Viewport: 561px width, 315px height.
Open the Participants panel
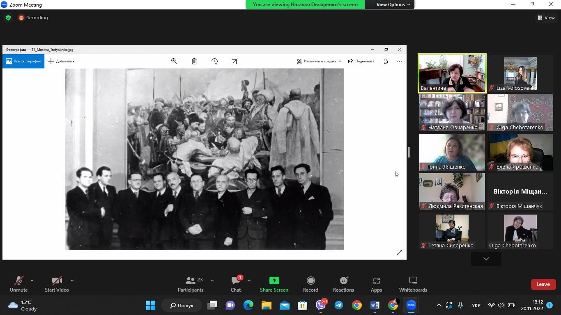[x=191, y=284]
